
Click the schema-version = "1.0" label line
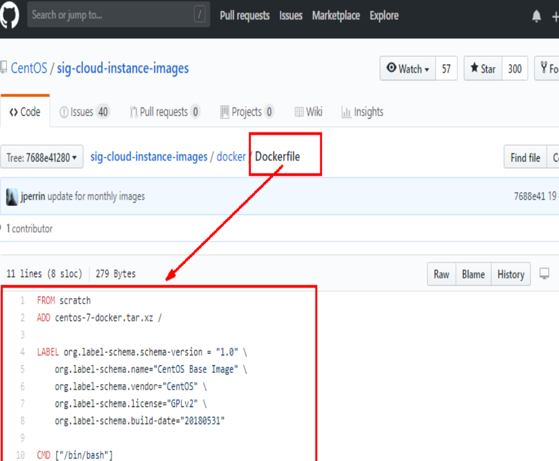pos(142,352)
